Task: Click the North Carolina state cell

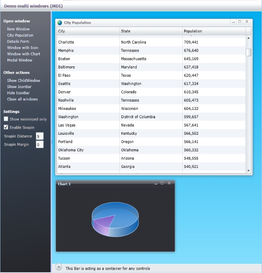Action: point(151,42)
